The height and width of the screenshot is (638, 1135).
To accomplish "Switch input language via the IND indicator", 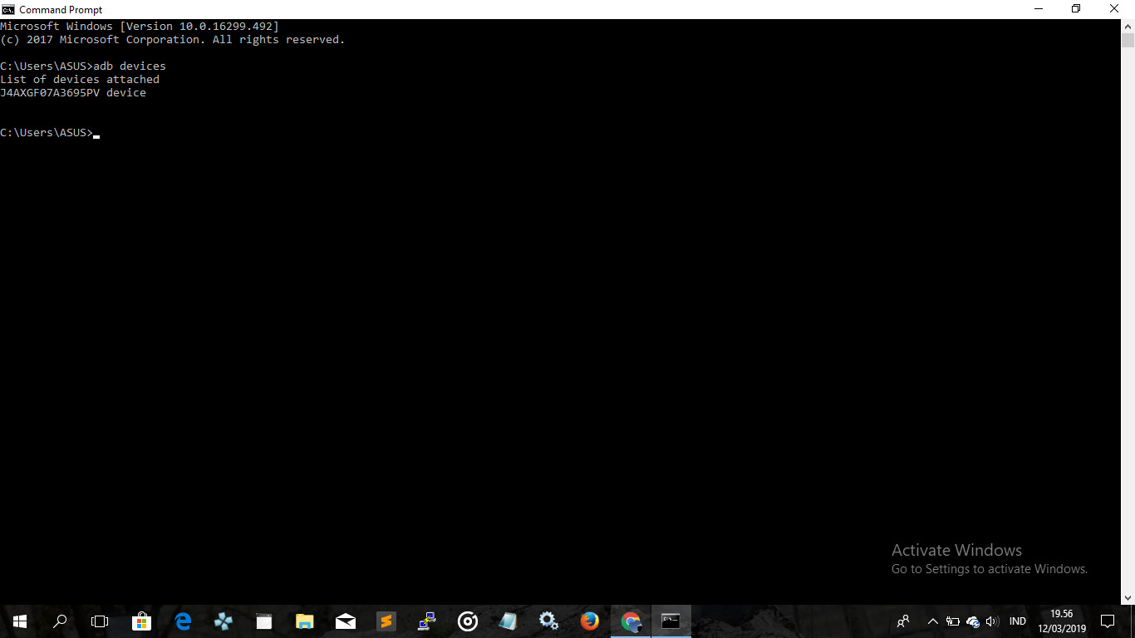I will (x=1016, y=621).
